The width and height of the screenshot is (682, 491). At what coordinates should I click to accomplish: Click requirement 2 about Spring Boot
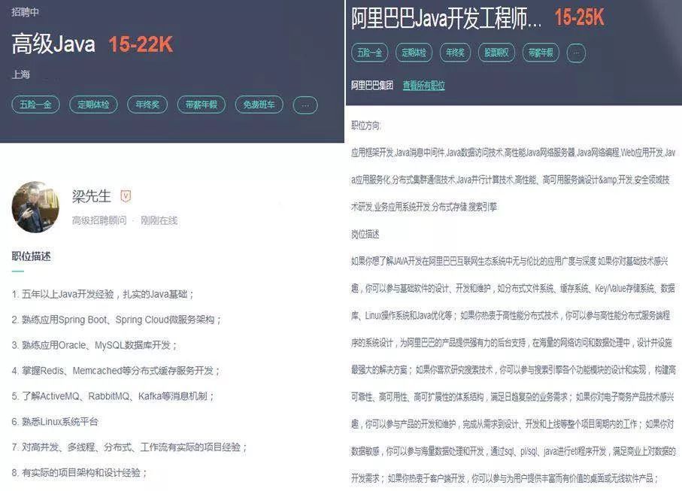117,320
